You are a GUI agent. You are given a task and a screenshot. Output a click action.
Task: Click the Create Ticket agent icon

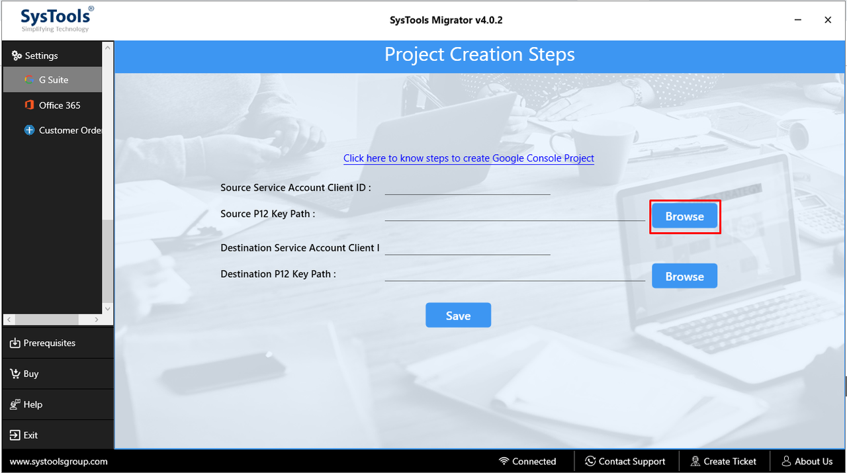pos(695,461)
